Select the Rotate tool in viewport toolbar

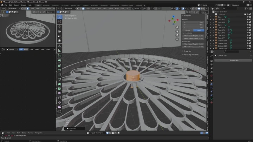coord(59,32)
